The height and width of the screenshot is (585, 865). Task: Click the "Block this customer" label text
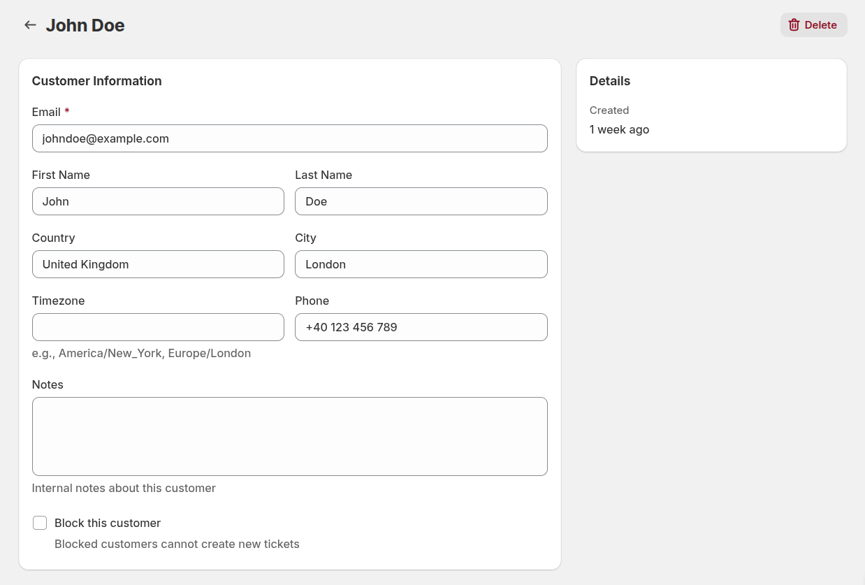point(108,523)
